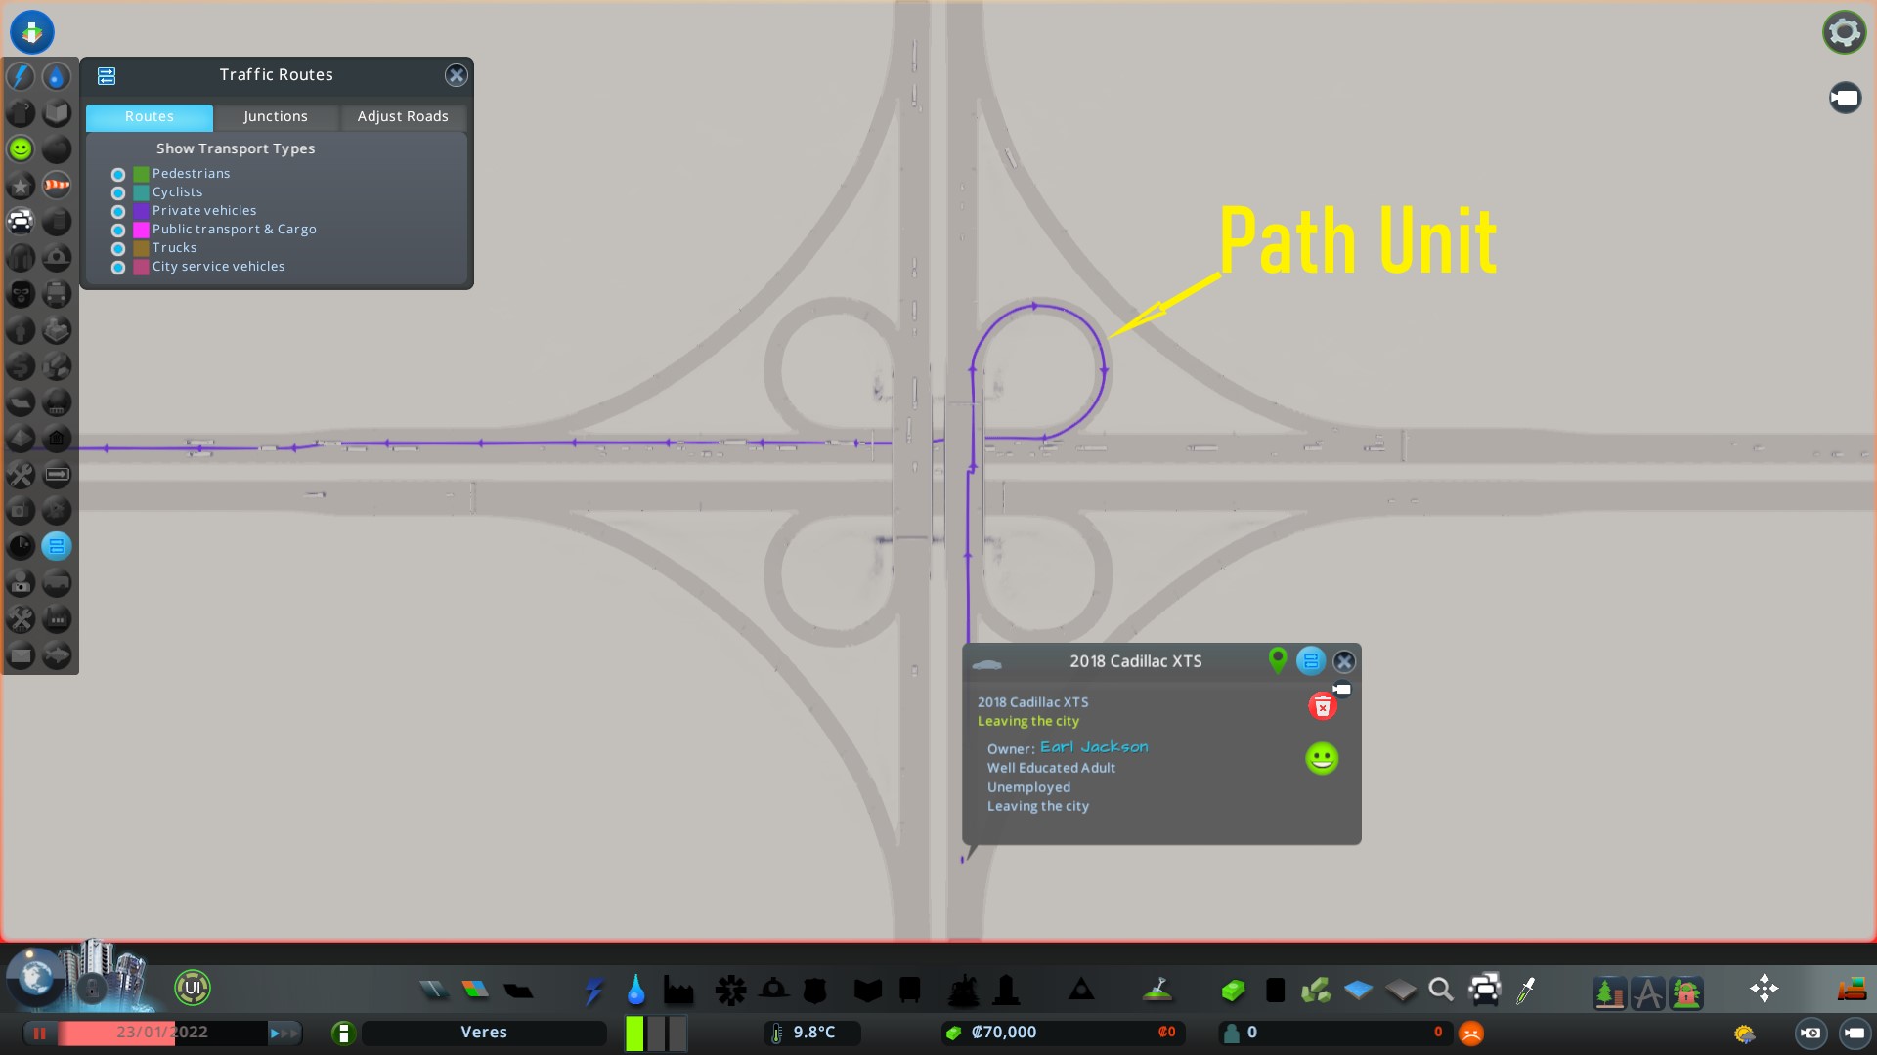Click owner name Earl Jackson
This screenshot has height=1055, width=1877.
click(x=1094, y=747)
